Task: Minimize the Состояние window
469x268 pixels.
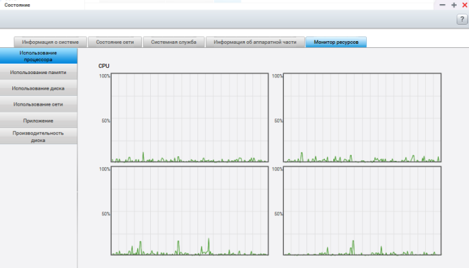Action: click(x=442, y=5)
